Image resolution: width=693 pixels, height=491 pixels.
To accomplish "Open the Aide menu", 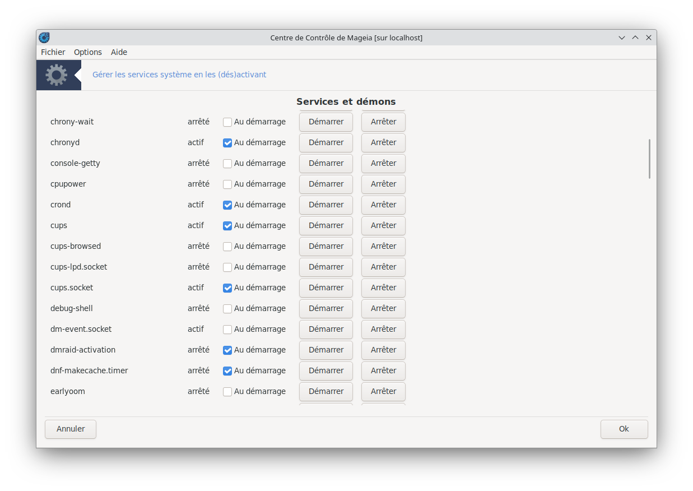I will (x=119, y=52).
